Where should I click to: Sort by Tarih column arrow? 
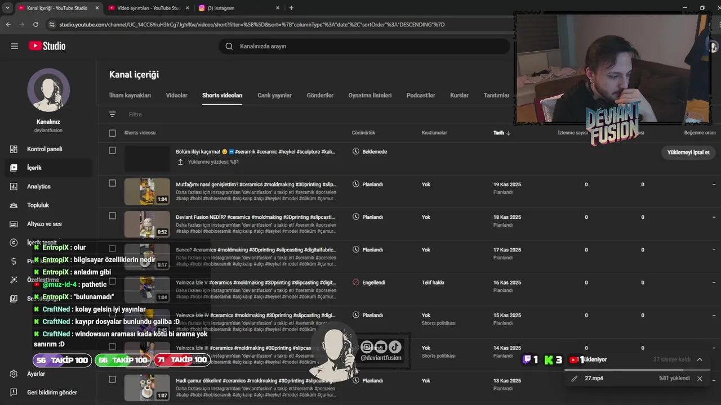[508, 133]
